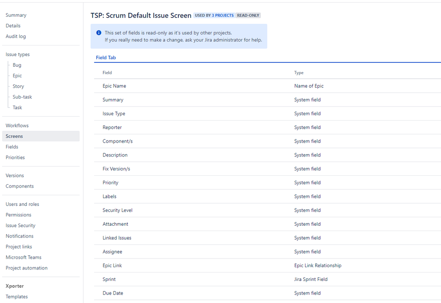
Task: Select the Story issue type
Action: coord(18,87)
